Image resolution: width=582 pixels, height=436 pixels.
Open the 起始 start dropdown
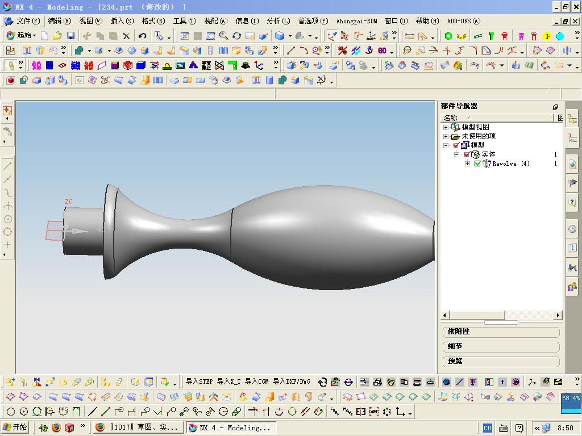tap(21, 36)
